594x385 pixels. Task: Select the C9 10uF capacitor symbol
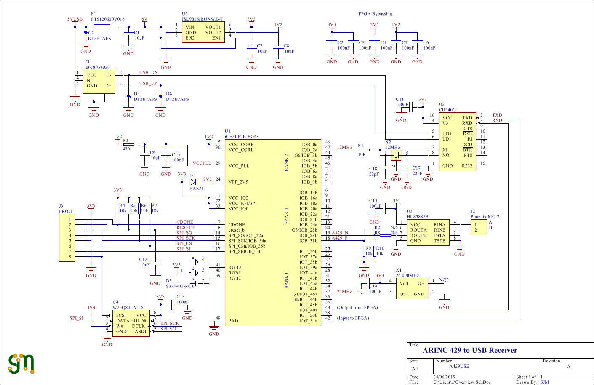[x=144, y=155]
